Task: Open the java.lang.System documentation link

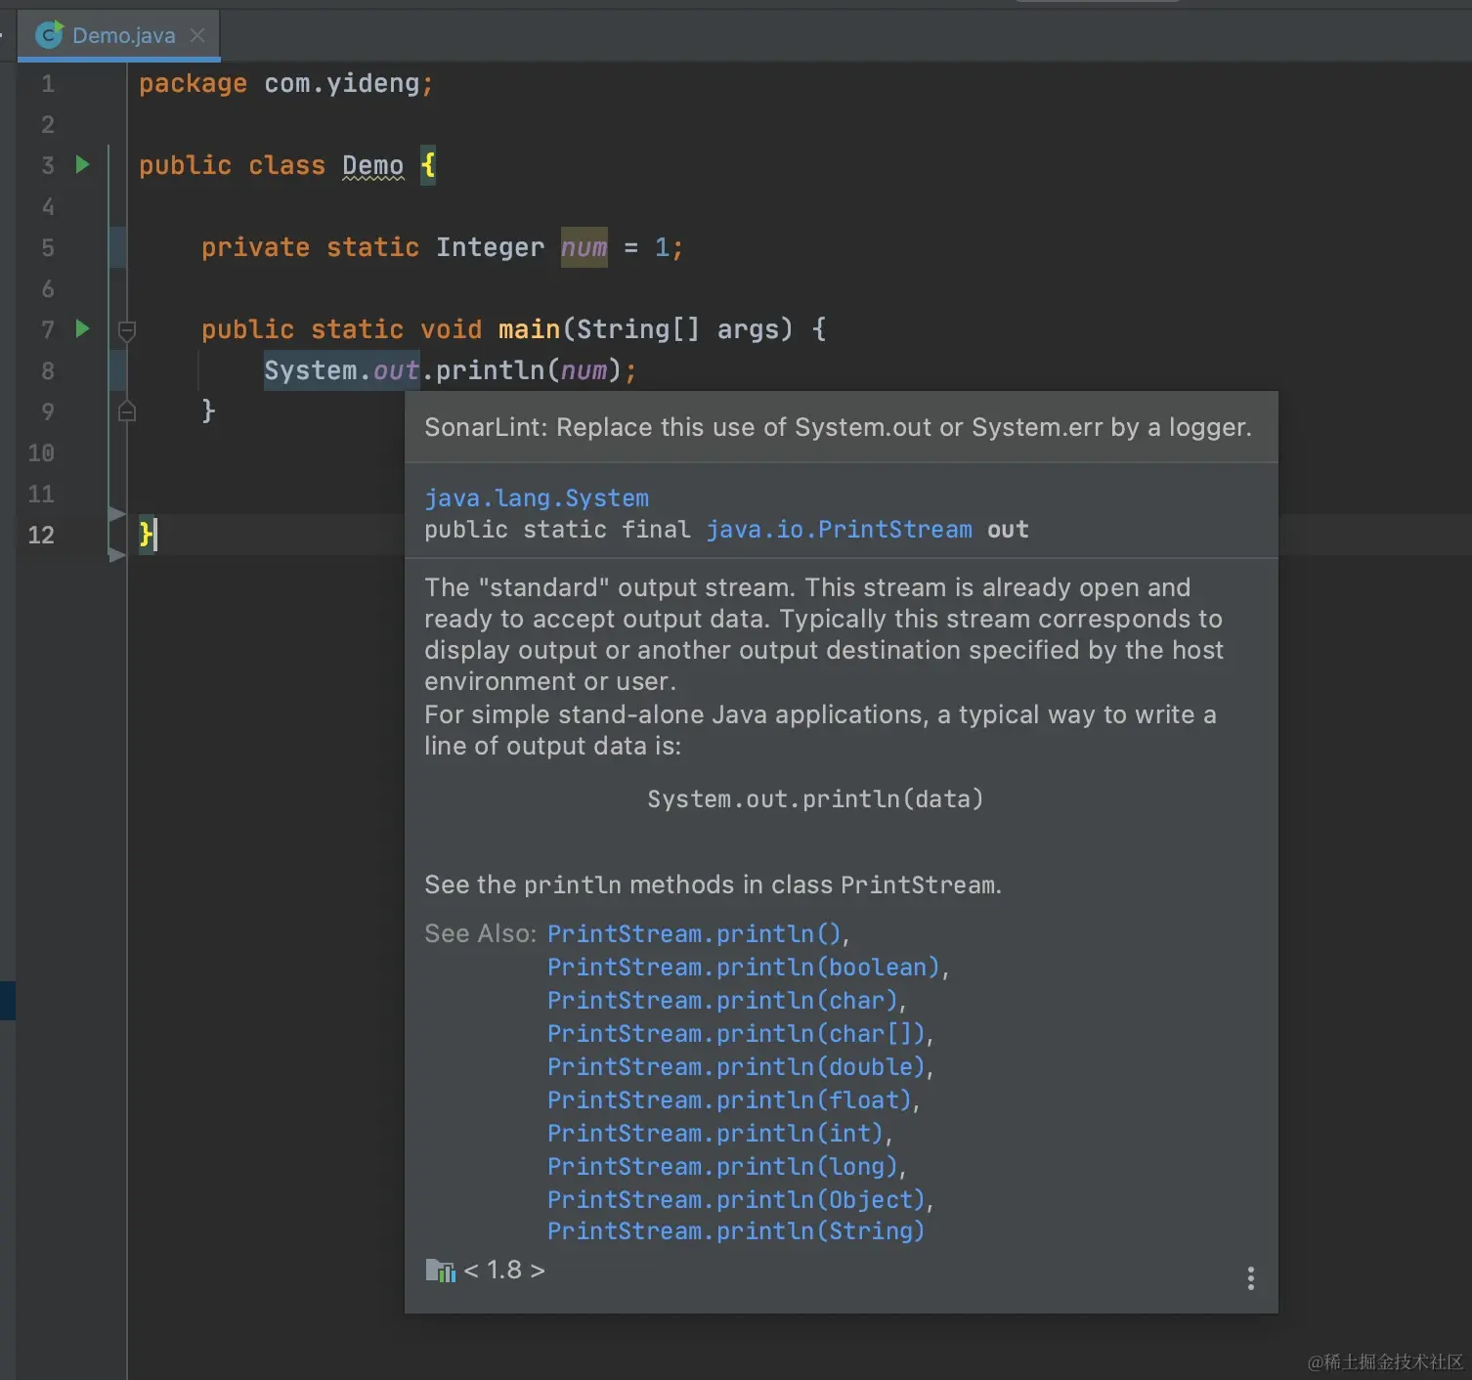Action: pos(536,497)
